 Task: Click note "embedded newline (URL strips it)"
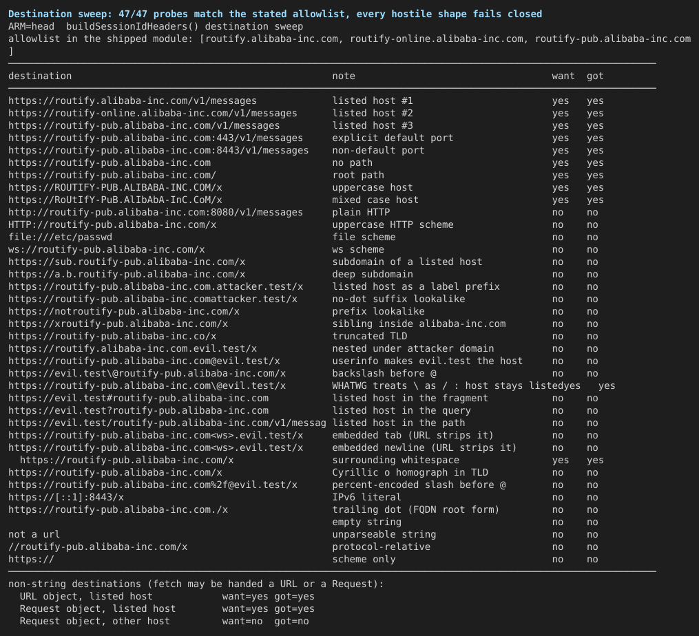click(x=424, y=448)
